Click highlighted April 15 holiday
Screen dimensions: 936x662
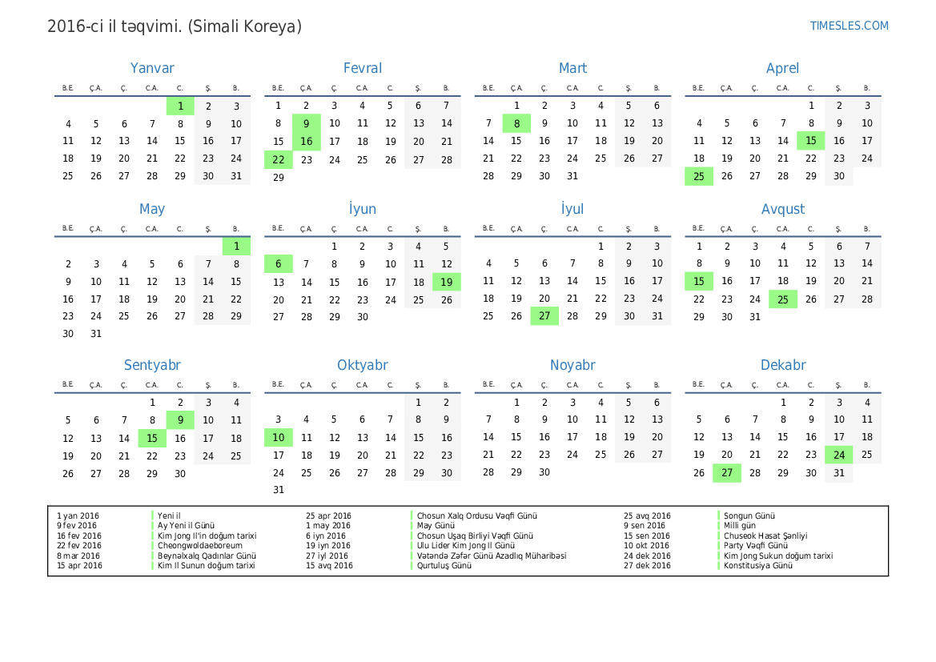(810, 141)
